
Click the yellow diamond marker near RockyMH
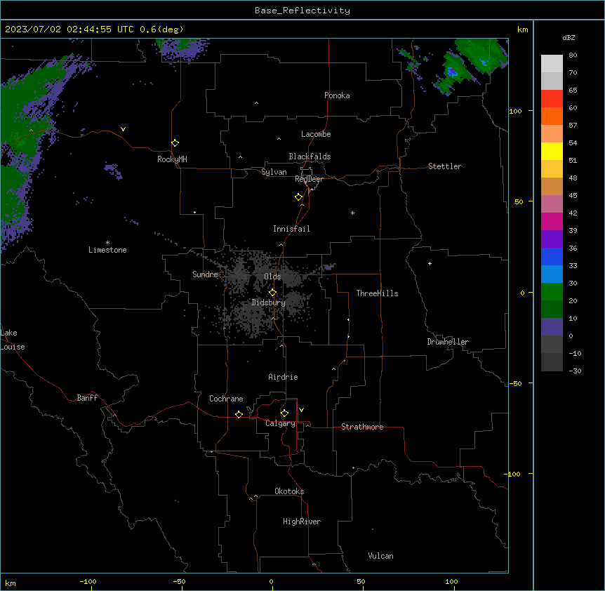pyautogui.click(x=175, y=143)
